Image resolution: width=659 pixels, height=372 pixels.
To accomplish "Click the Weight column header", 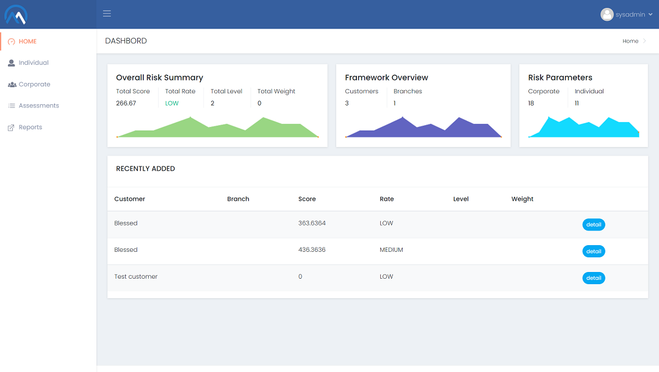I will tap(522, 199).
